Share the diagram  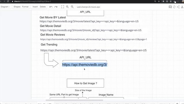(178, 7)
